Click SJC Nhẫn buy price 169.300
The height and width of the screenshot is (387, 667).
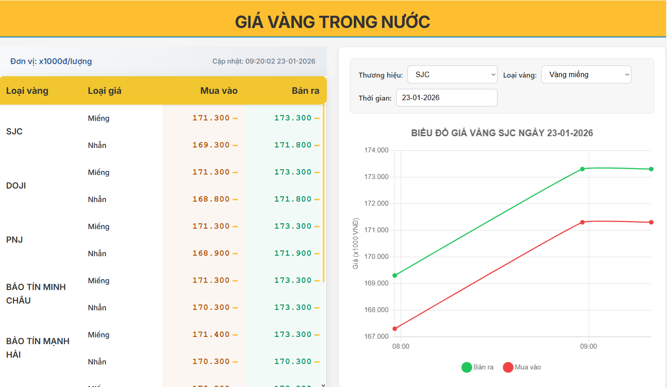pos(211,145)
